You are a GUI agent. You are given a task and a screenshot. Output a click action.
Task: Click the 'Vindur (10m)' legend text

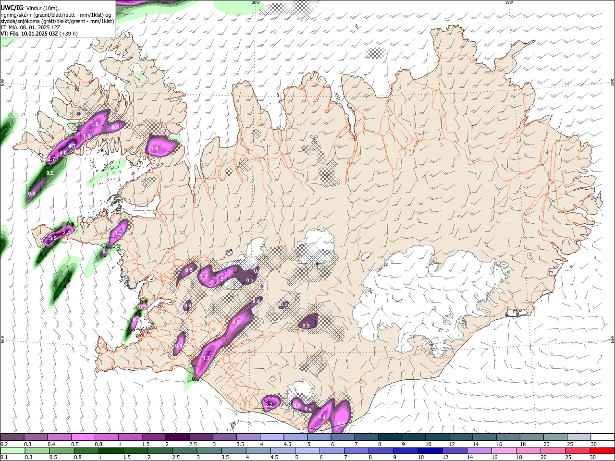tap(42, 8)
